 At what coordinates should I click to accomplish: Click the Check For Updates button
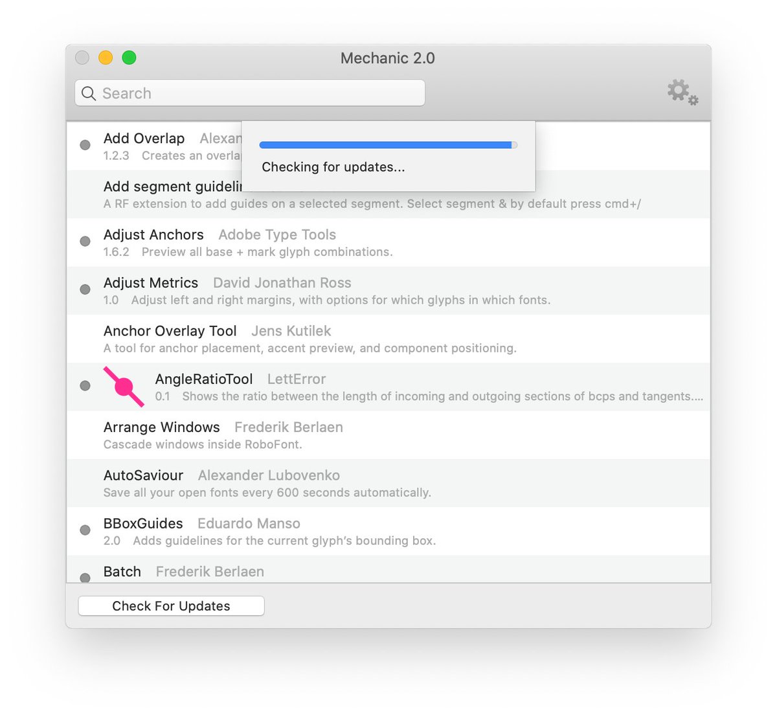[171, 606]
